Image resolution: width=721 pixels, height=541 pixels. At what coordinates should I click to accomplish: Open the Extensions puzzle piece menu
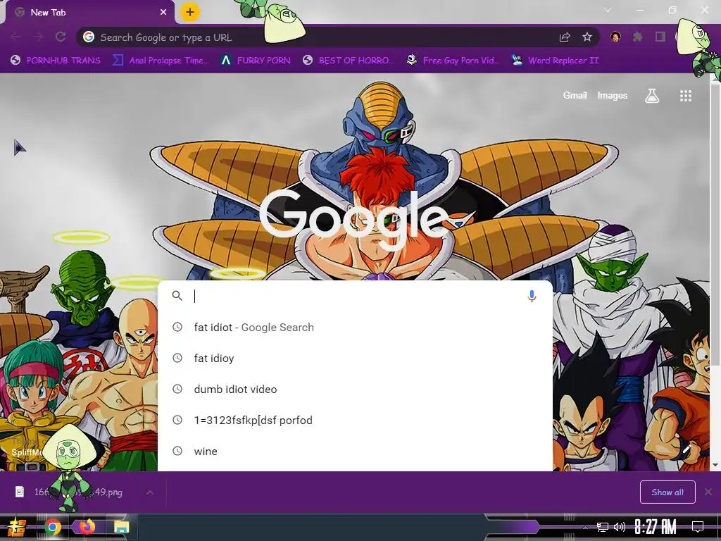tap(637, 37)
